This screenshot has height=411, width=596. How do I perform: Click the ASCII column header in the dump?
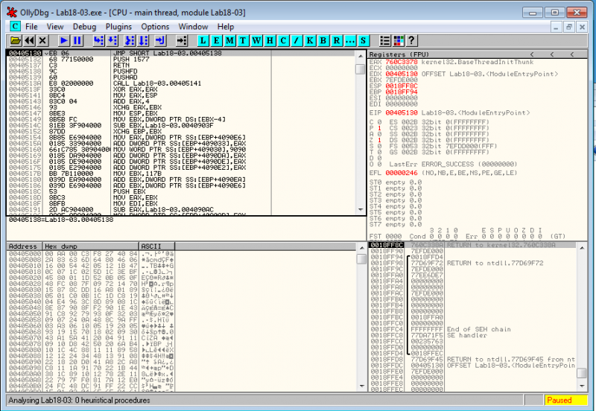157,246
